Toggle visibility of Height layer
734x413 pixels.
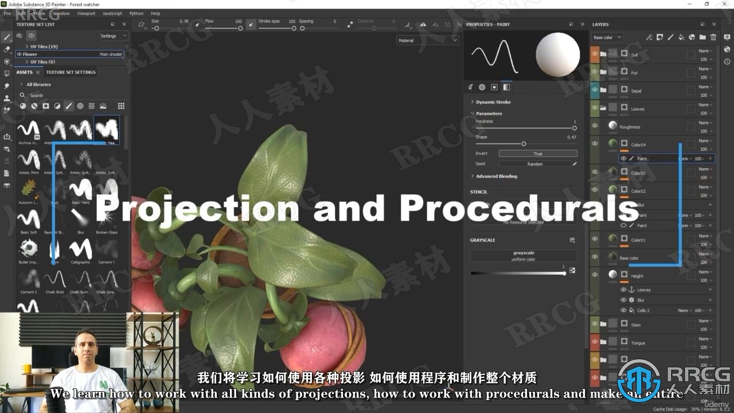click(595, 274)
